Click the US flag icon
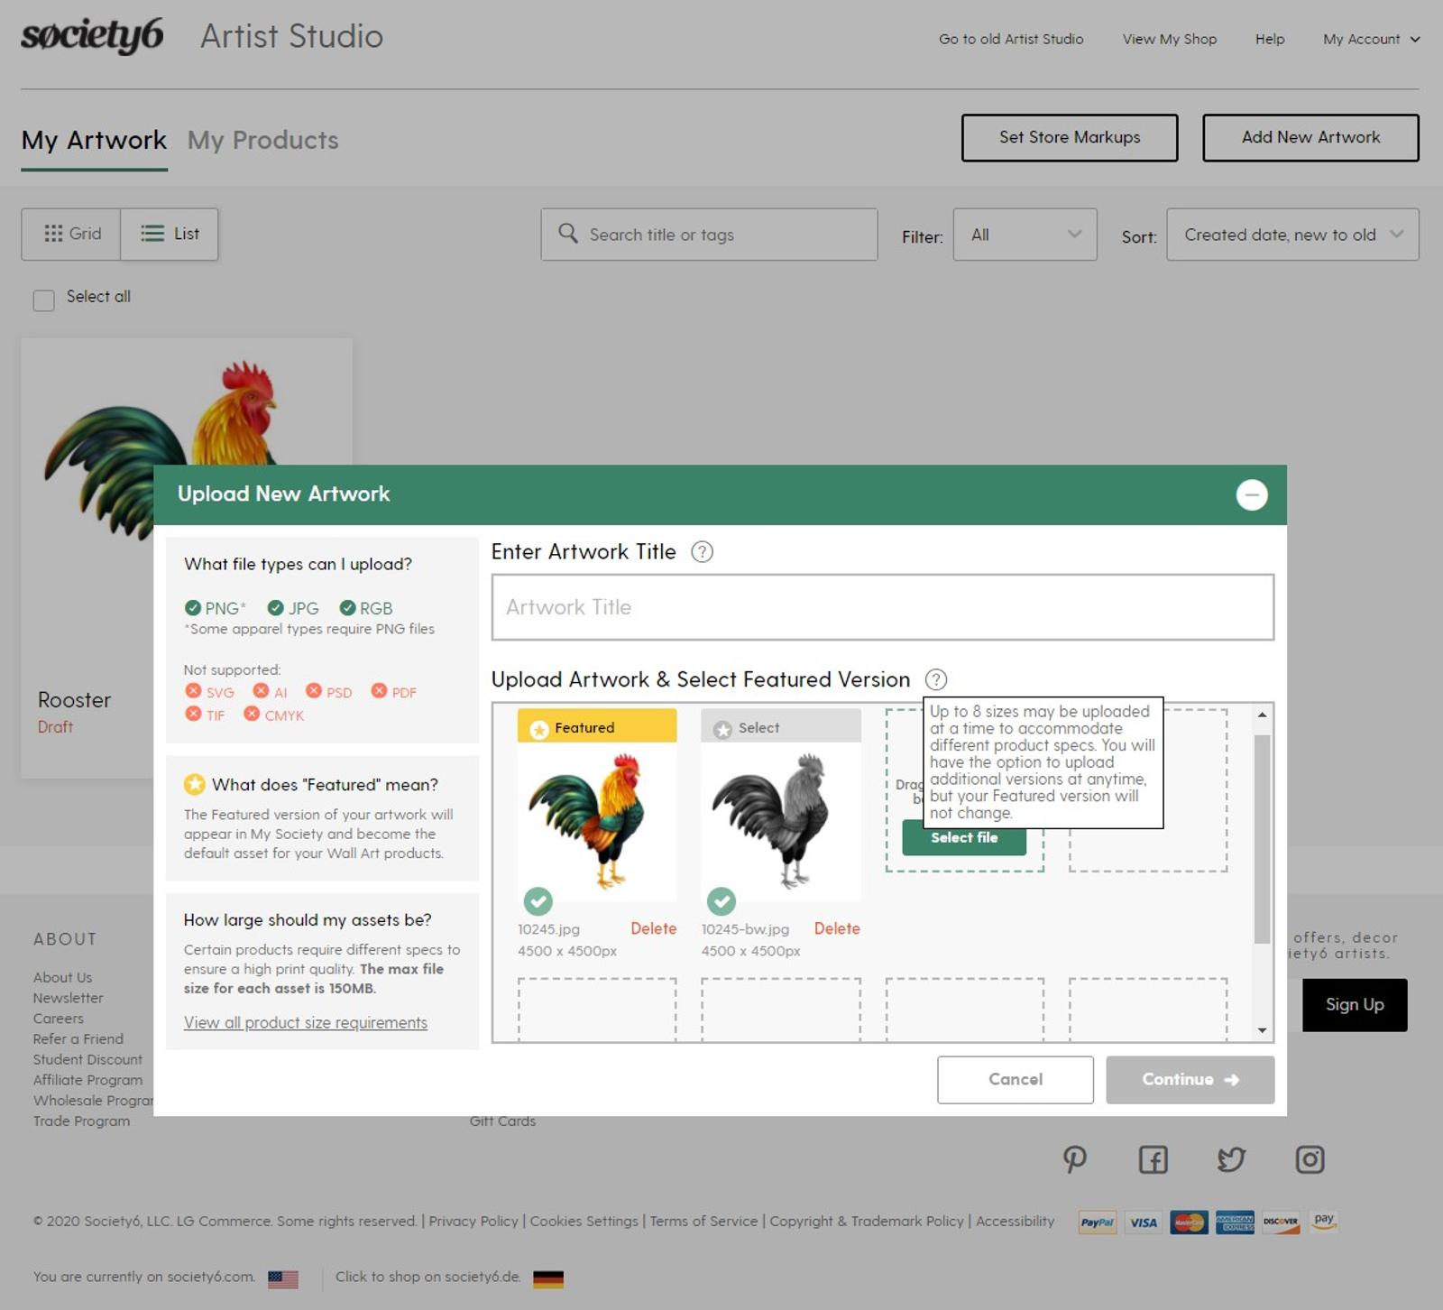1443x1310 pixels. pyautogui.click(x=283, y=1278)
